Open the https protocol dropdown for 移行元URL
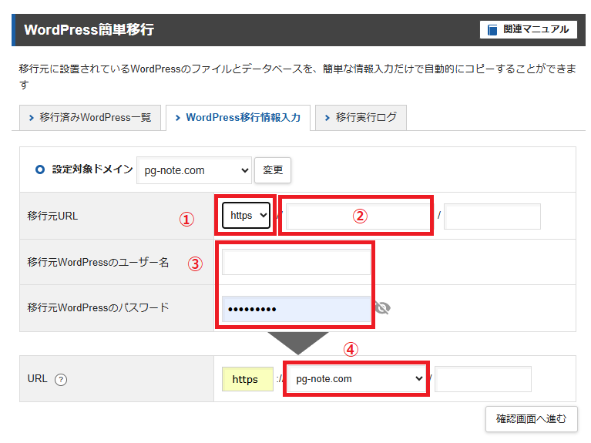Screen dimensions: 591x443 (x=246, y=215)
